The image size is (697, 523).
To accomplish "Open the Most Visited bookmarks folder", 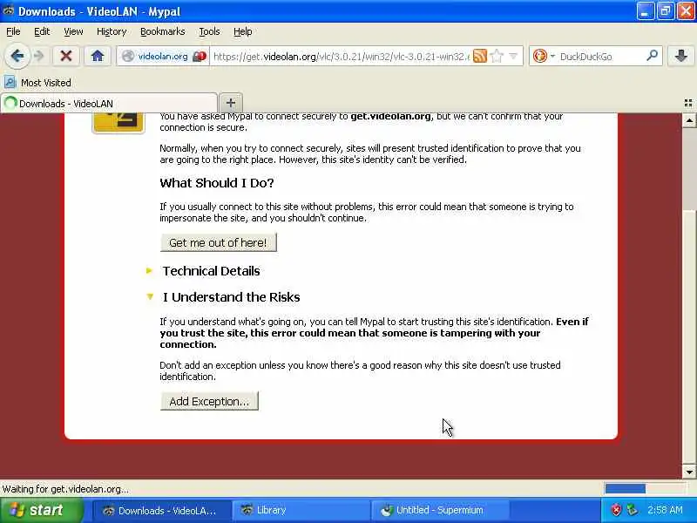I will point(37,83).
